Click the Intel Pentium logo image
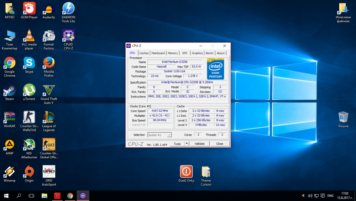The image size is (356, 201). 215,69
